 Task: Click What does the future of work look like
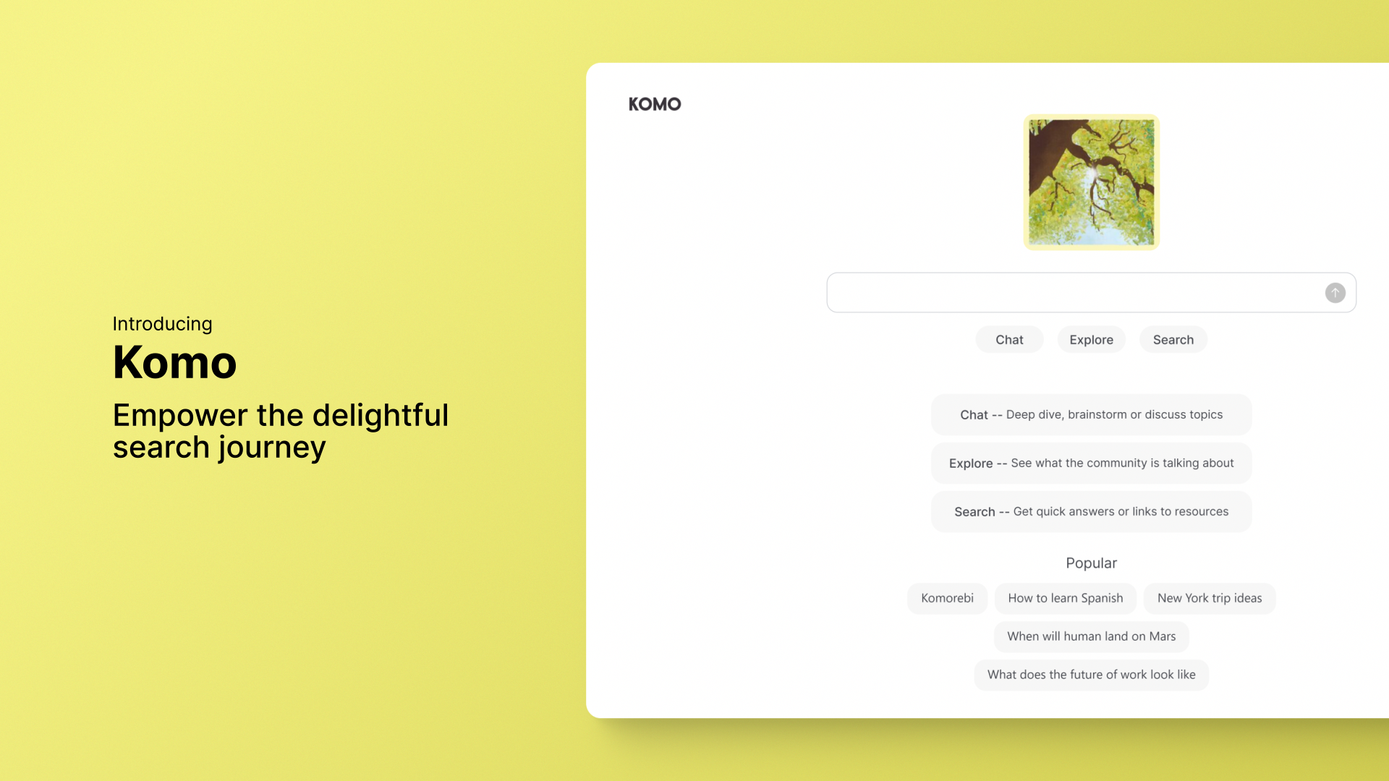pyautogui.click(x=1092, y=674)
